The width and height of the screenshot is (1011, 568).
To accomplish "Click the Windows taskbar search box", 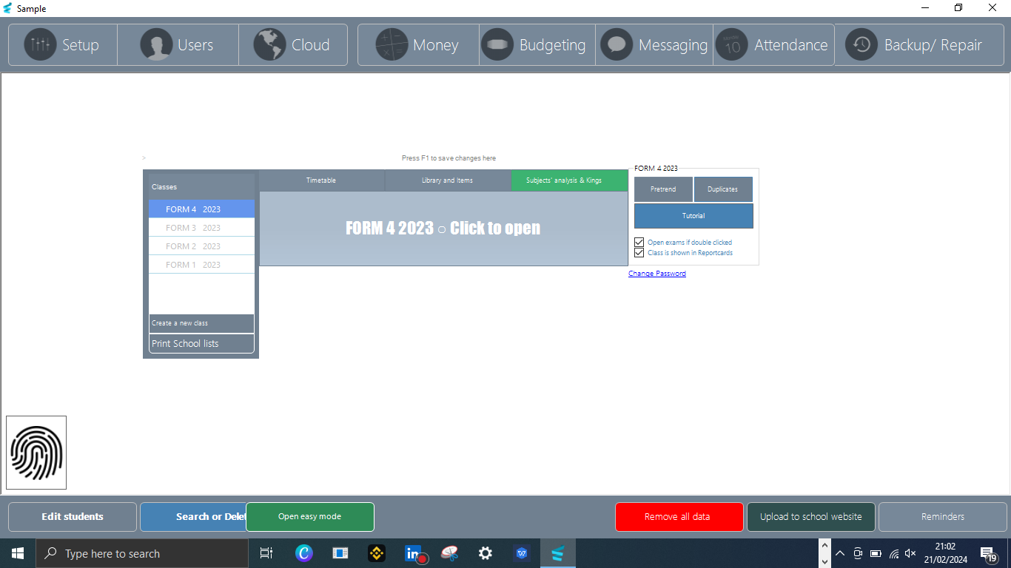I will (142, 553).
